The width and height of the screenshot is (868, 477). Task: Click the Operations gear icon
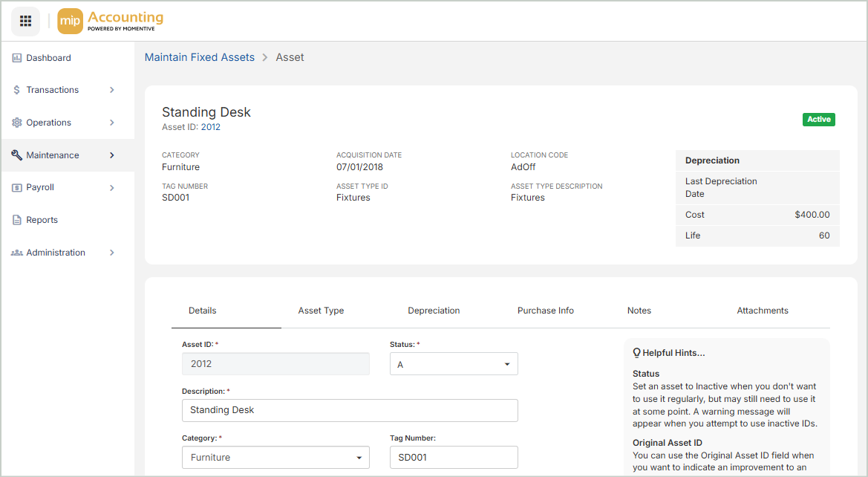[17, 123]
